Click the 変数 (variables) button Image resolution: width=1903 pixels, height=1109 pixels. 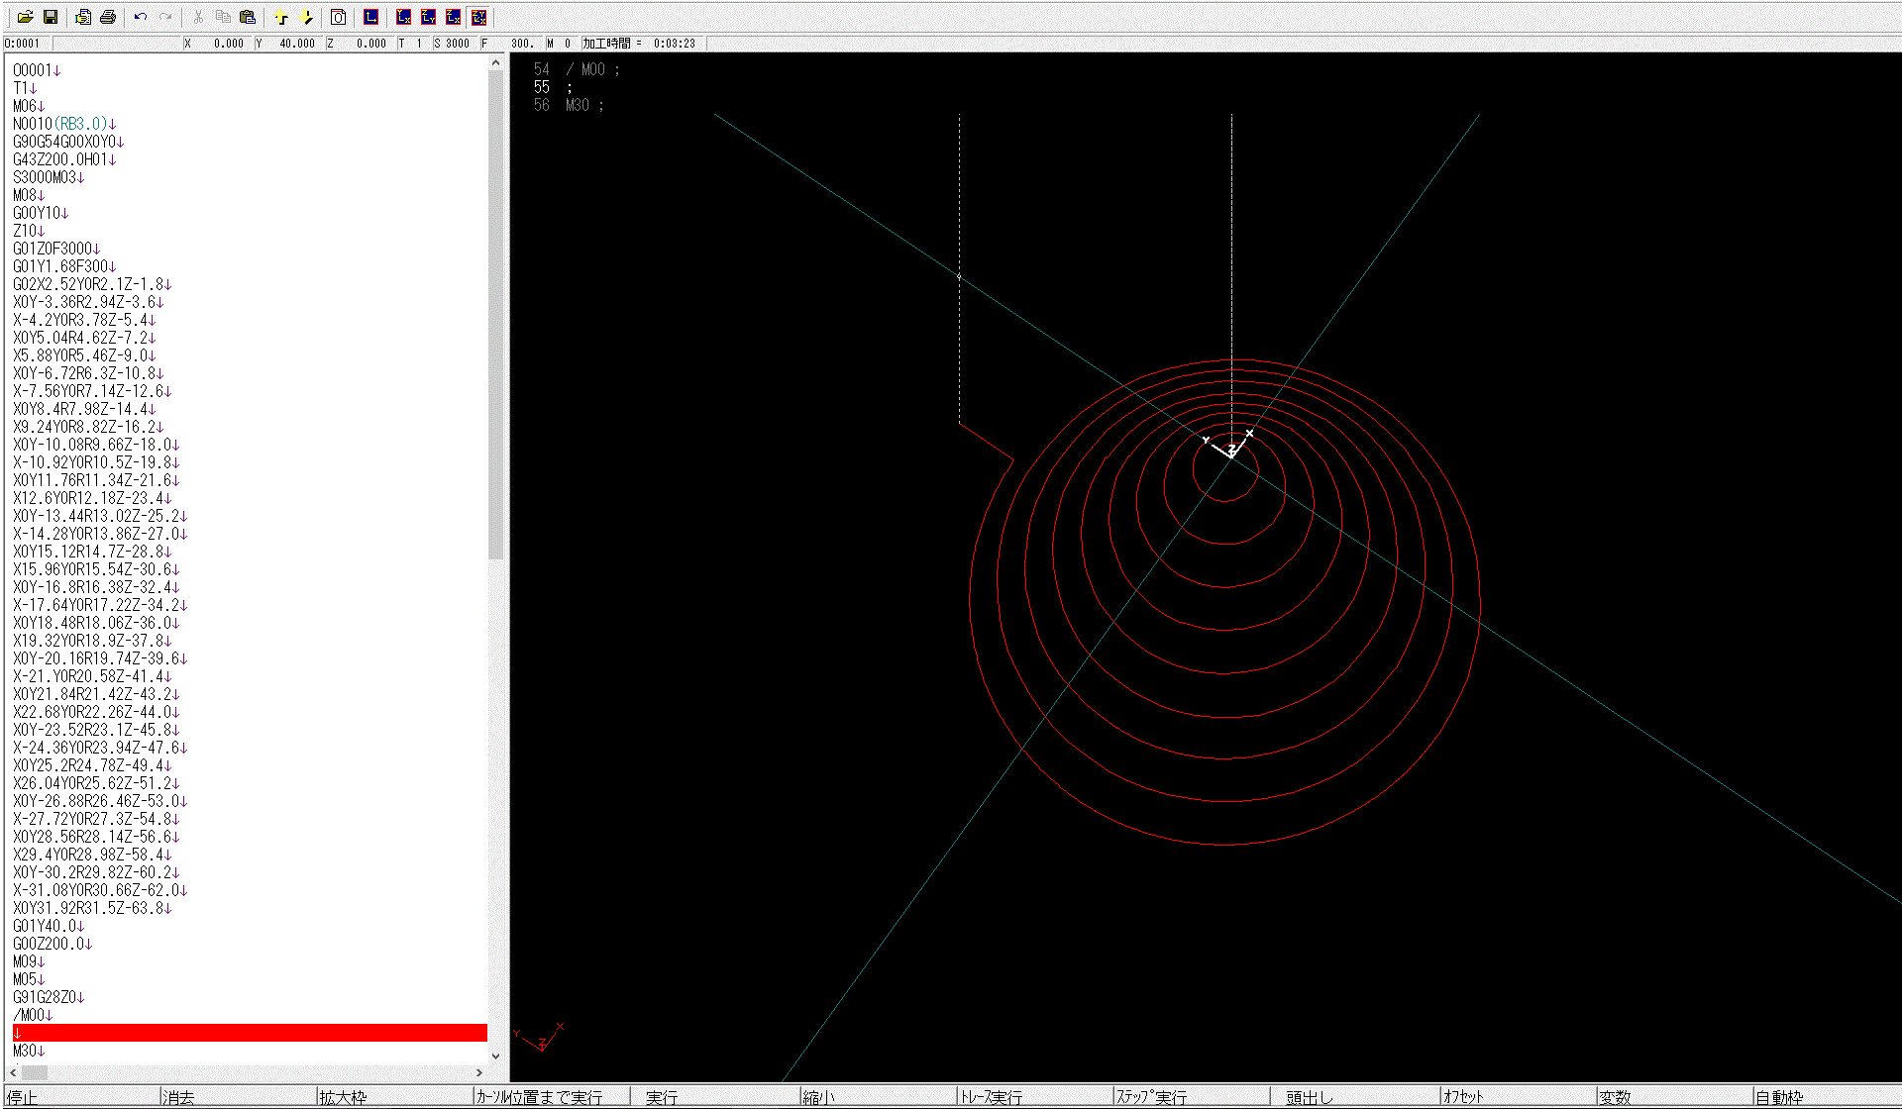click(1674, 1097)
